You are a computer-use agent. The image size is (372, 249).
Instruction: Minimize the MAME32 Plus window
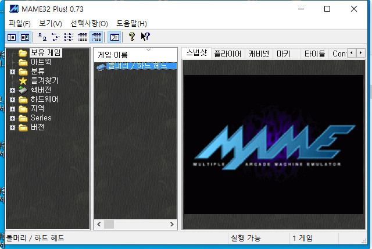301,9
